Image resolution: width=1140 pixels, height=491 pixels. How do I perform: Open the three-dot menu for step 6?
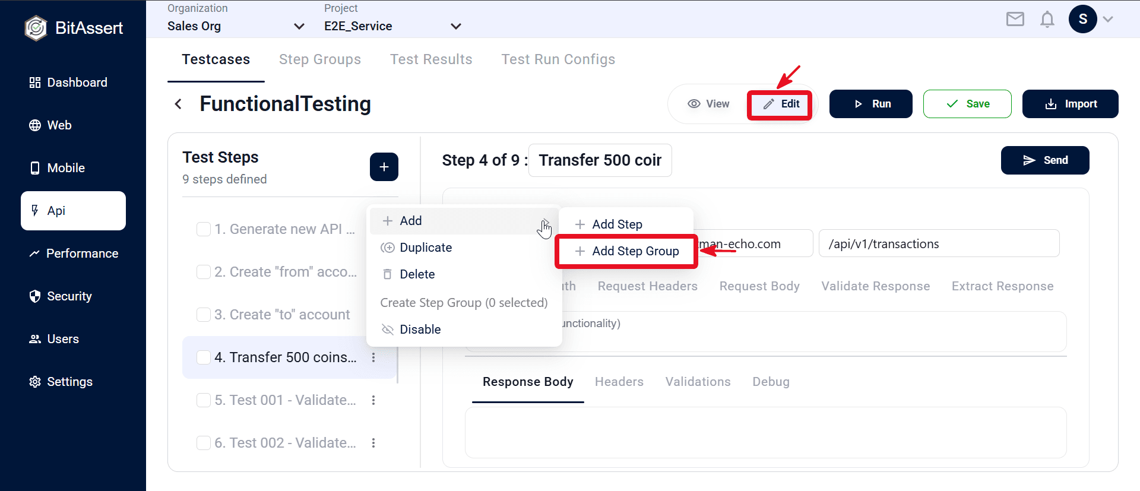[373, 443]
